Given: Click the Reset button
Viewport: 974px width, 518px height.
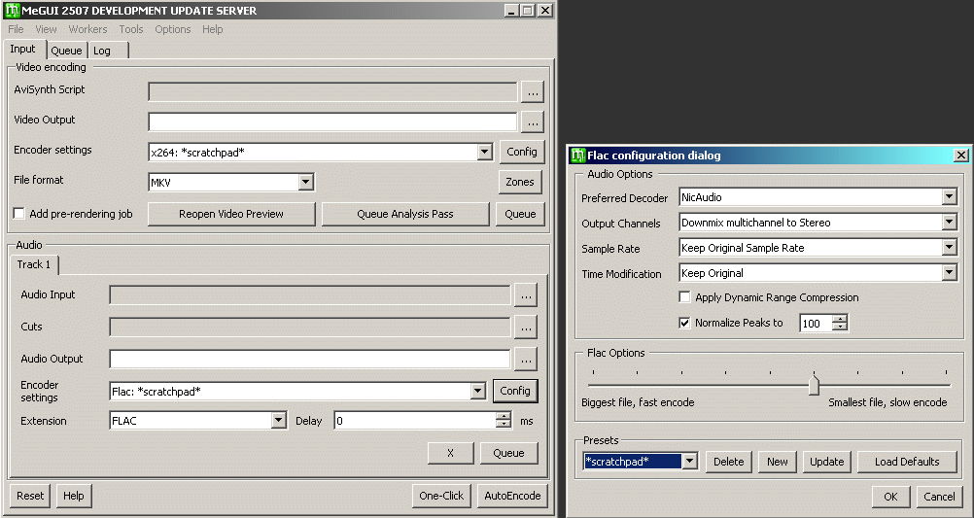Looking at the screenshot, I should click(x=30, y=496).
